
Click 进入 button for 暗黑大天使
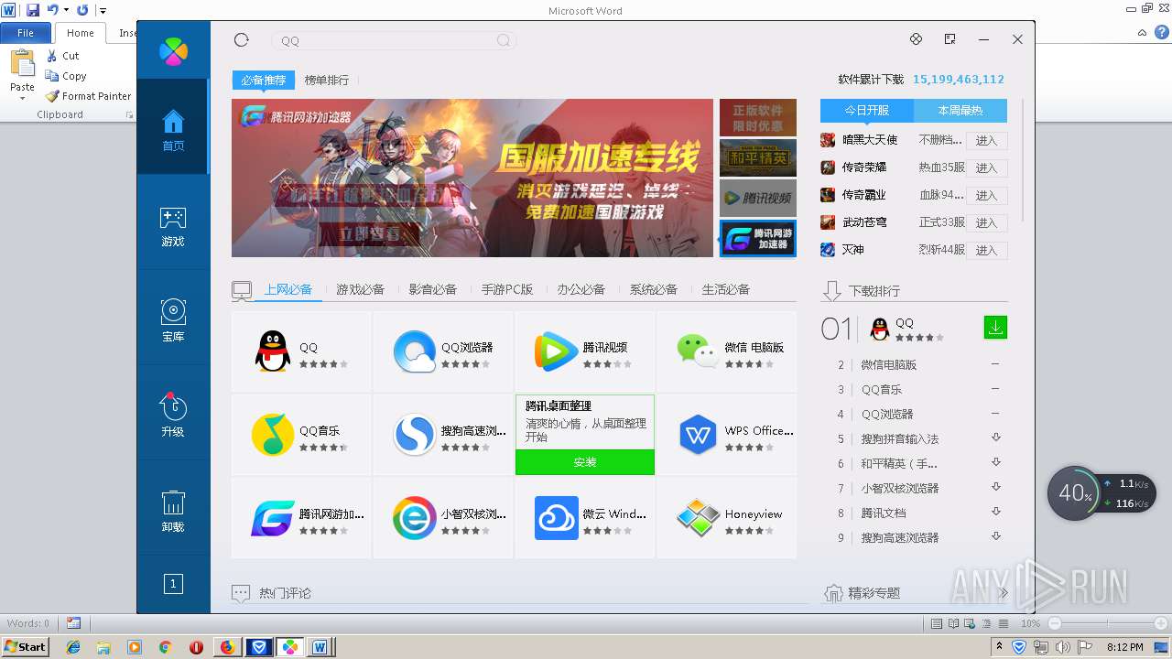(x=987, y=141)
